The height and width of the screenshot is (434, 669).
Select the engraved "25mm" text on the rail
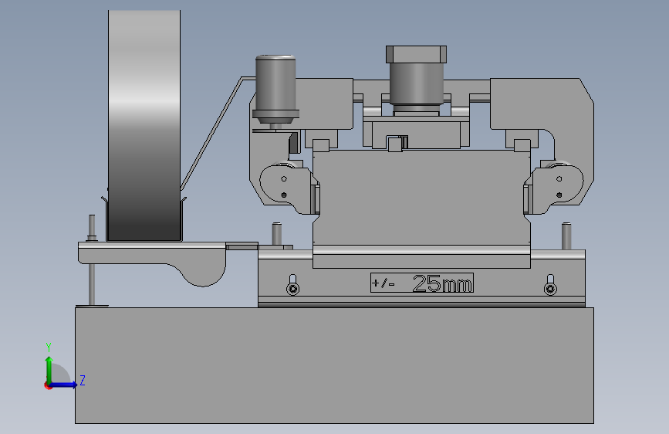(x=442, y=283)
